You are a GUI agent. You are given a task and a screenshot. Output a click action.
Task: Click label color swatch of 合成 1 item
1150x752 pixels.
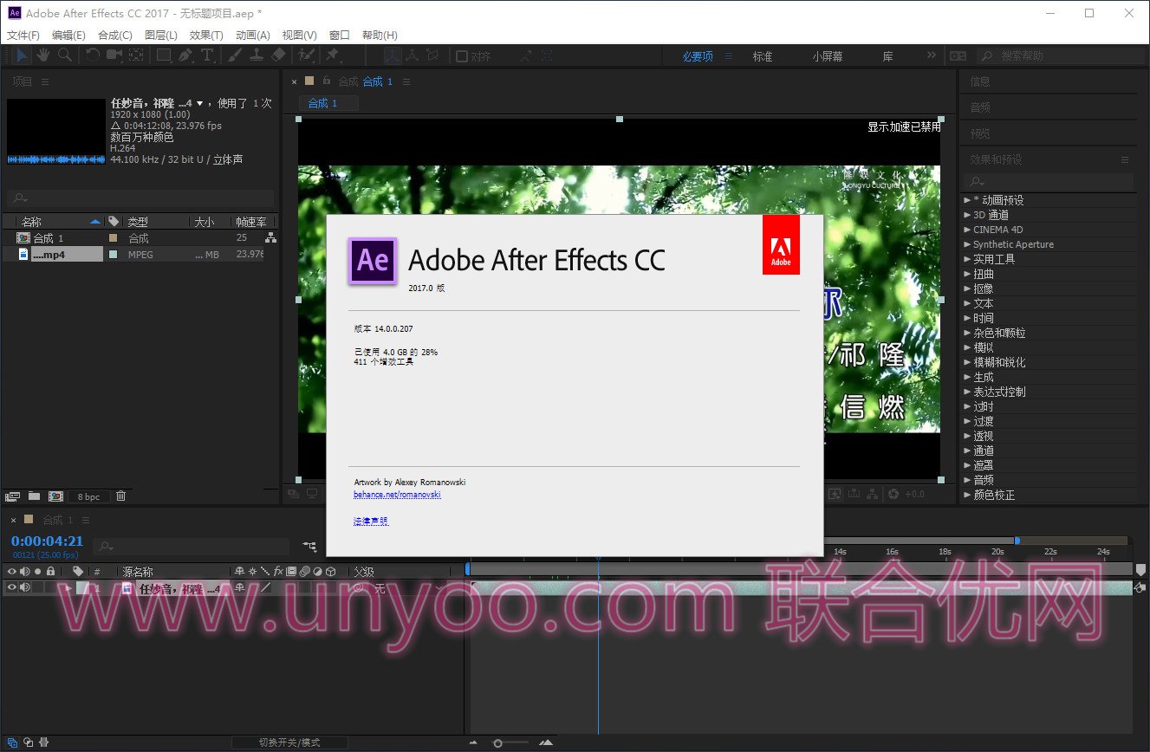(x=113, y=237)
